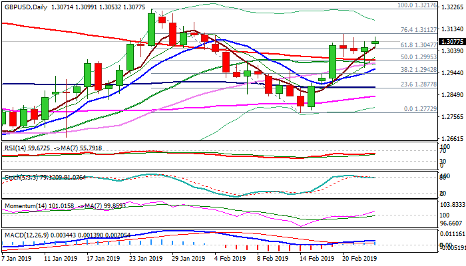This screenshot has height=266, width=466.
Task: Click the 23 Jan 2019 date marker
Action: [145, 258]
